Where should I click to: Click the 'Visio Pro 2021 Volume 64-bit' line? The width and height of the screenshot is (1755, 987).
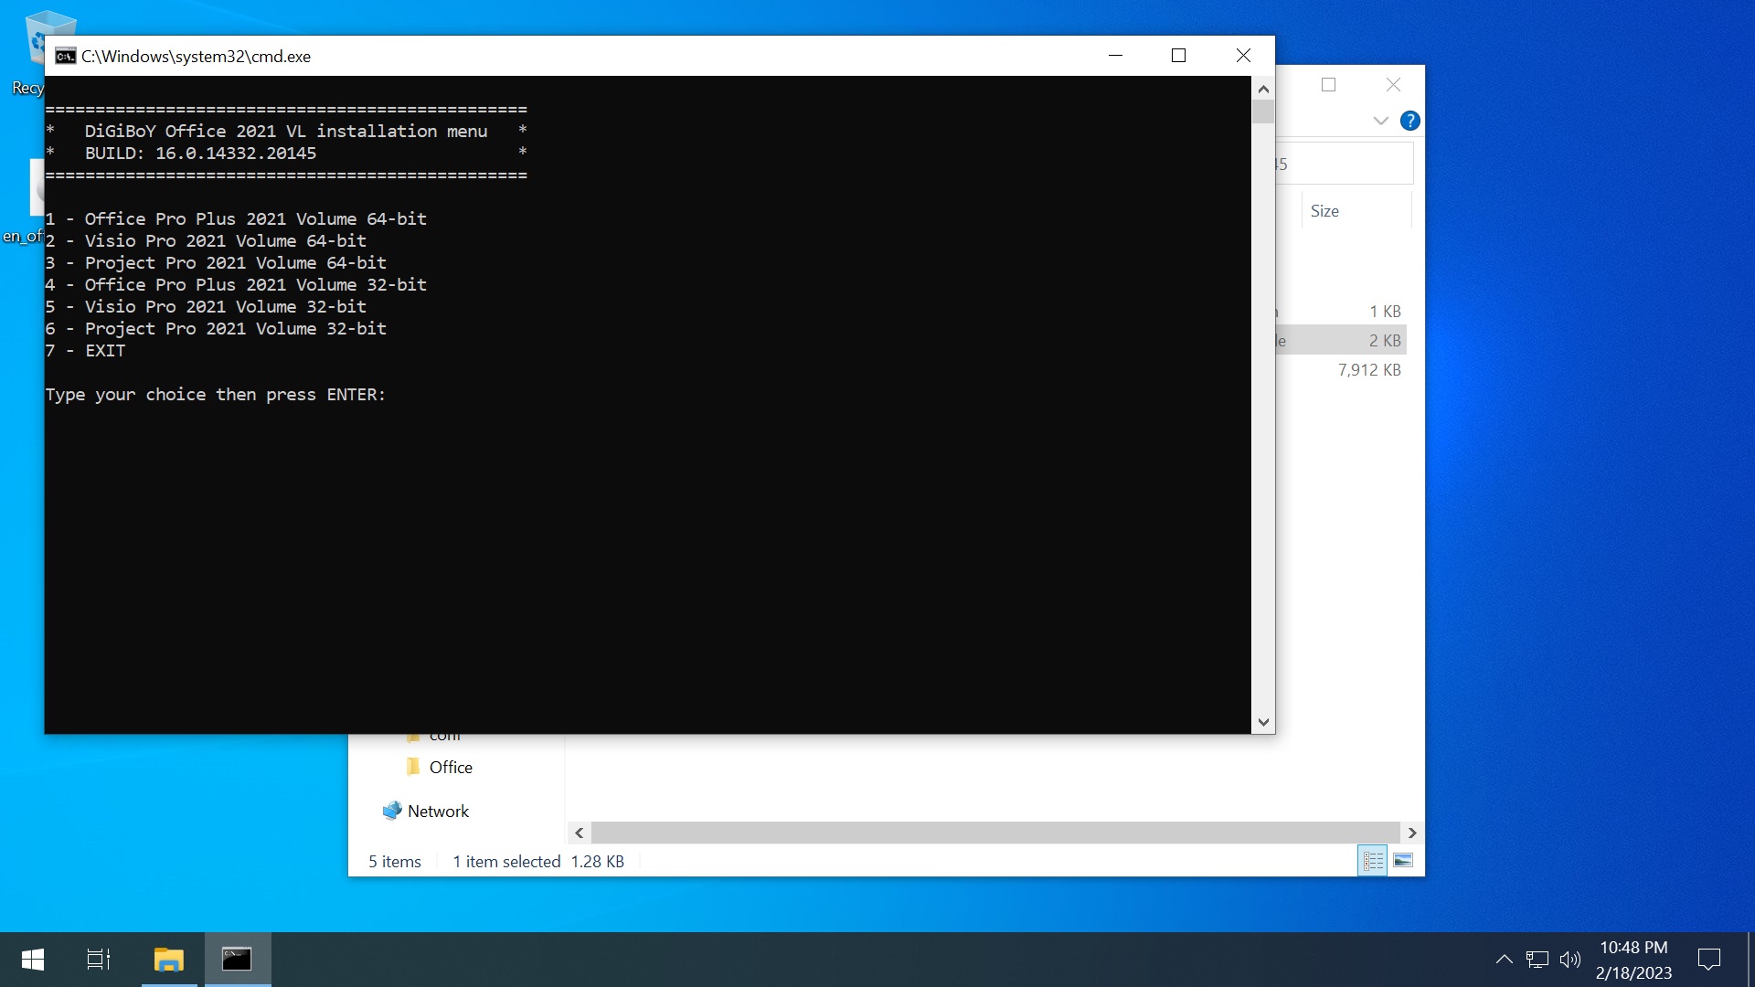coord(206,241)
